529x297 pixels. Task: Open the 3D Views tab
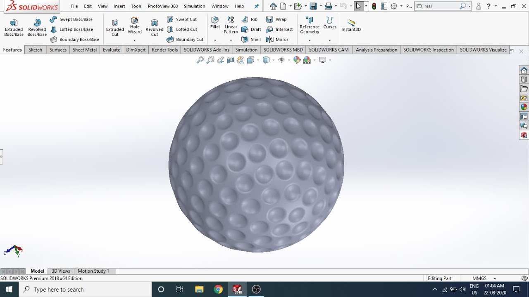[61, 271]
